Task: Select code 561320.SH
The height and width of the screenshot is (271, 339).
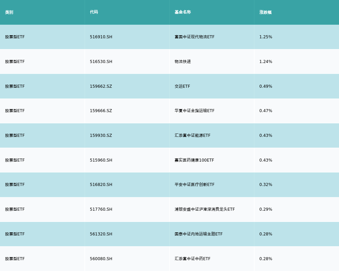Action: tap(101, 234)
